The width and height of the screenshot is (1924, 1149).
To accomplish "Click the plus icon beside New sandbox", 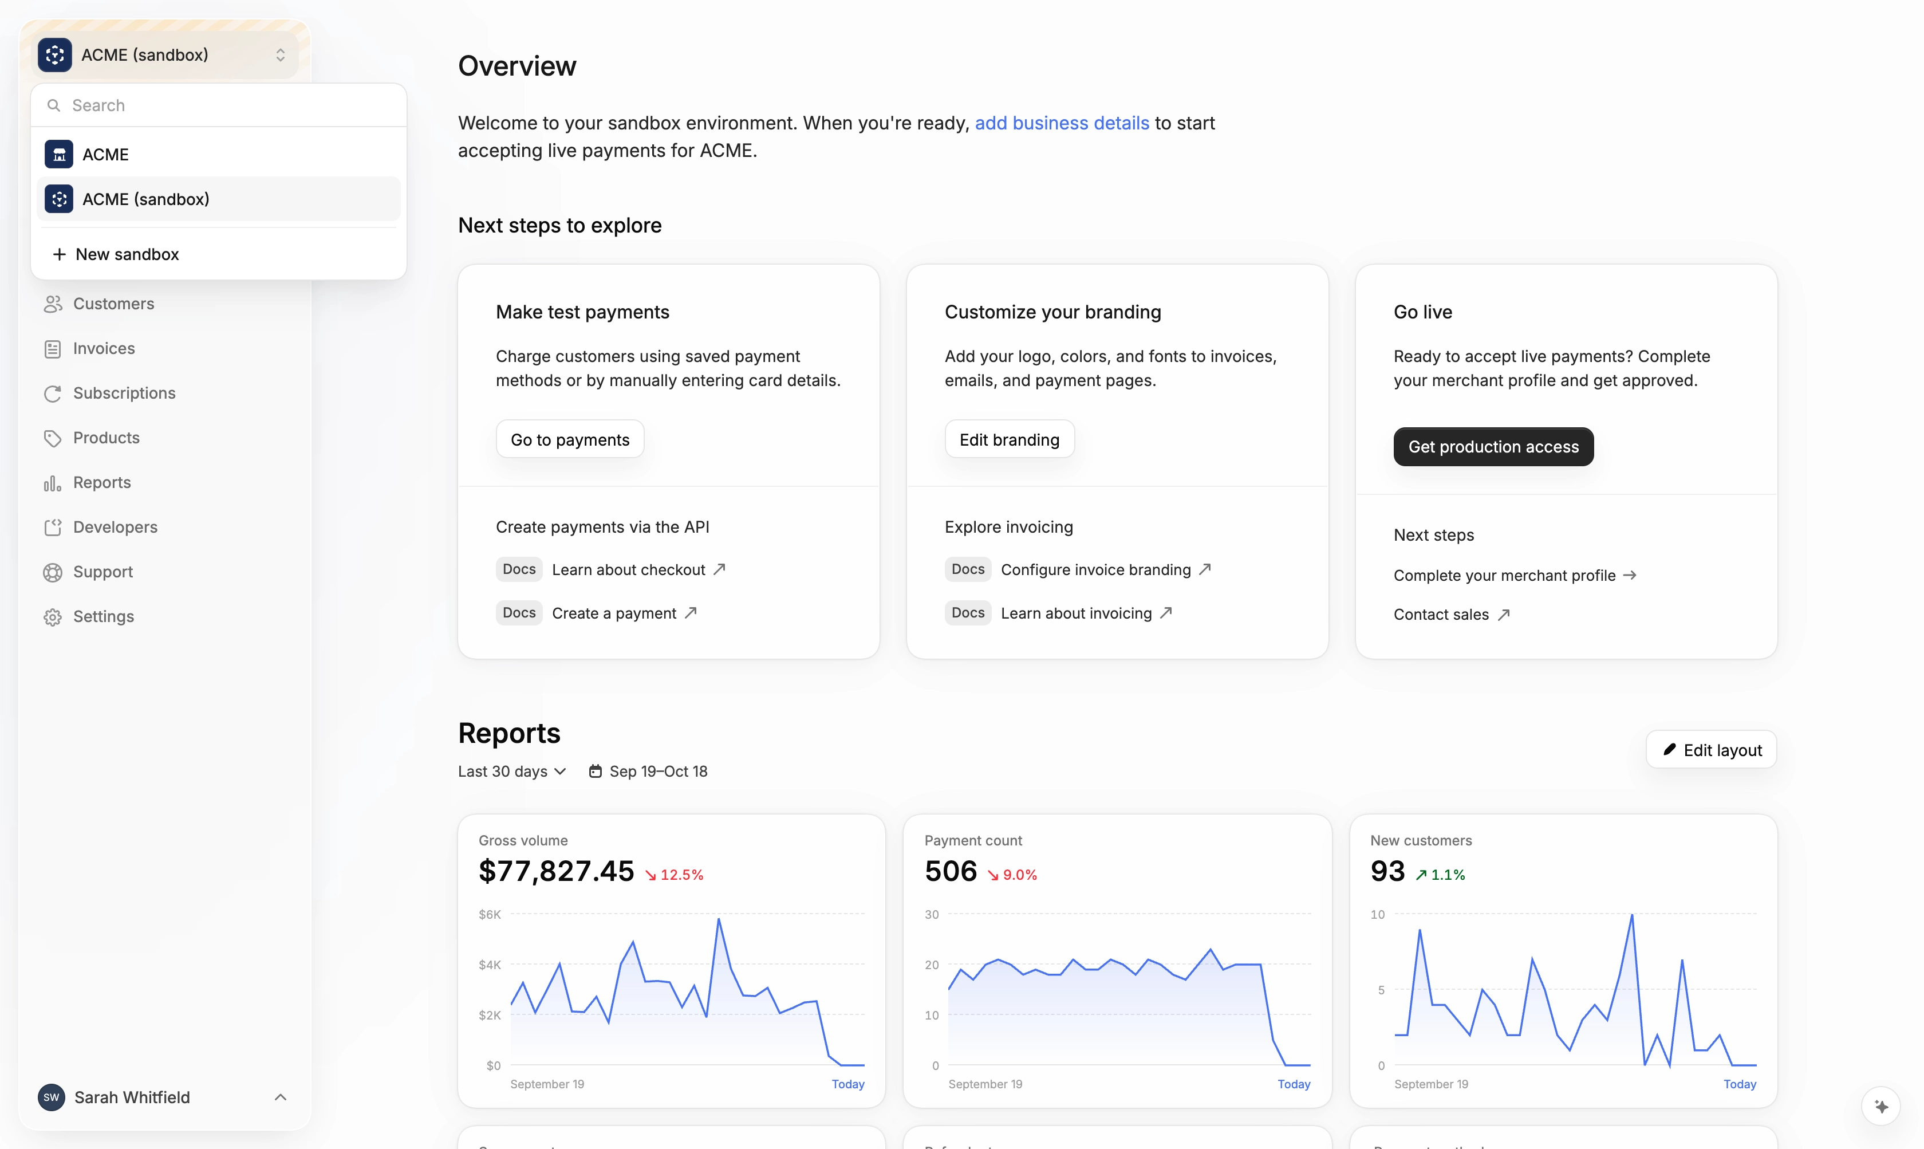I will [x=59, y=254].
